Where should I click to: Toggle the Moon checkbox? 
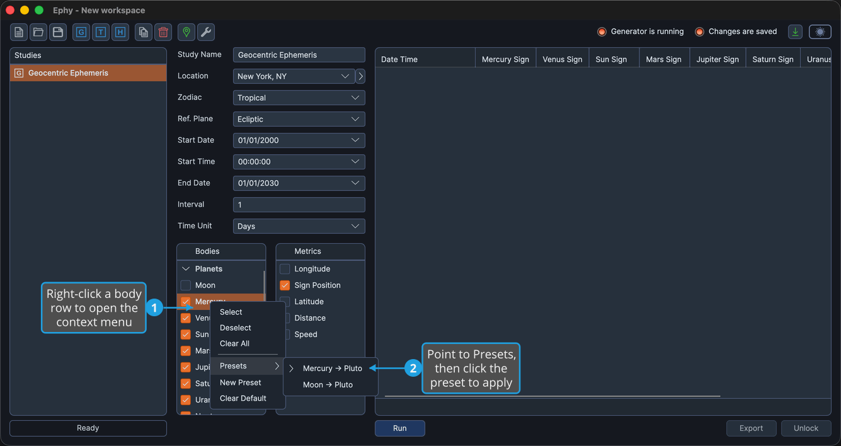tap(186, 285)
